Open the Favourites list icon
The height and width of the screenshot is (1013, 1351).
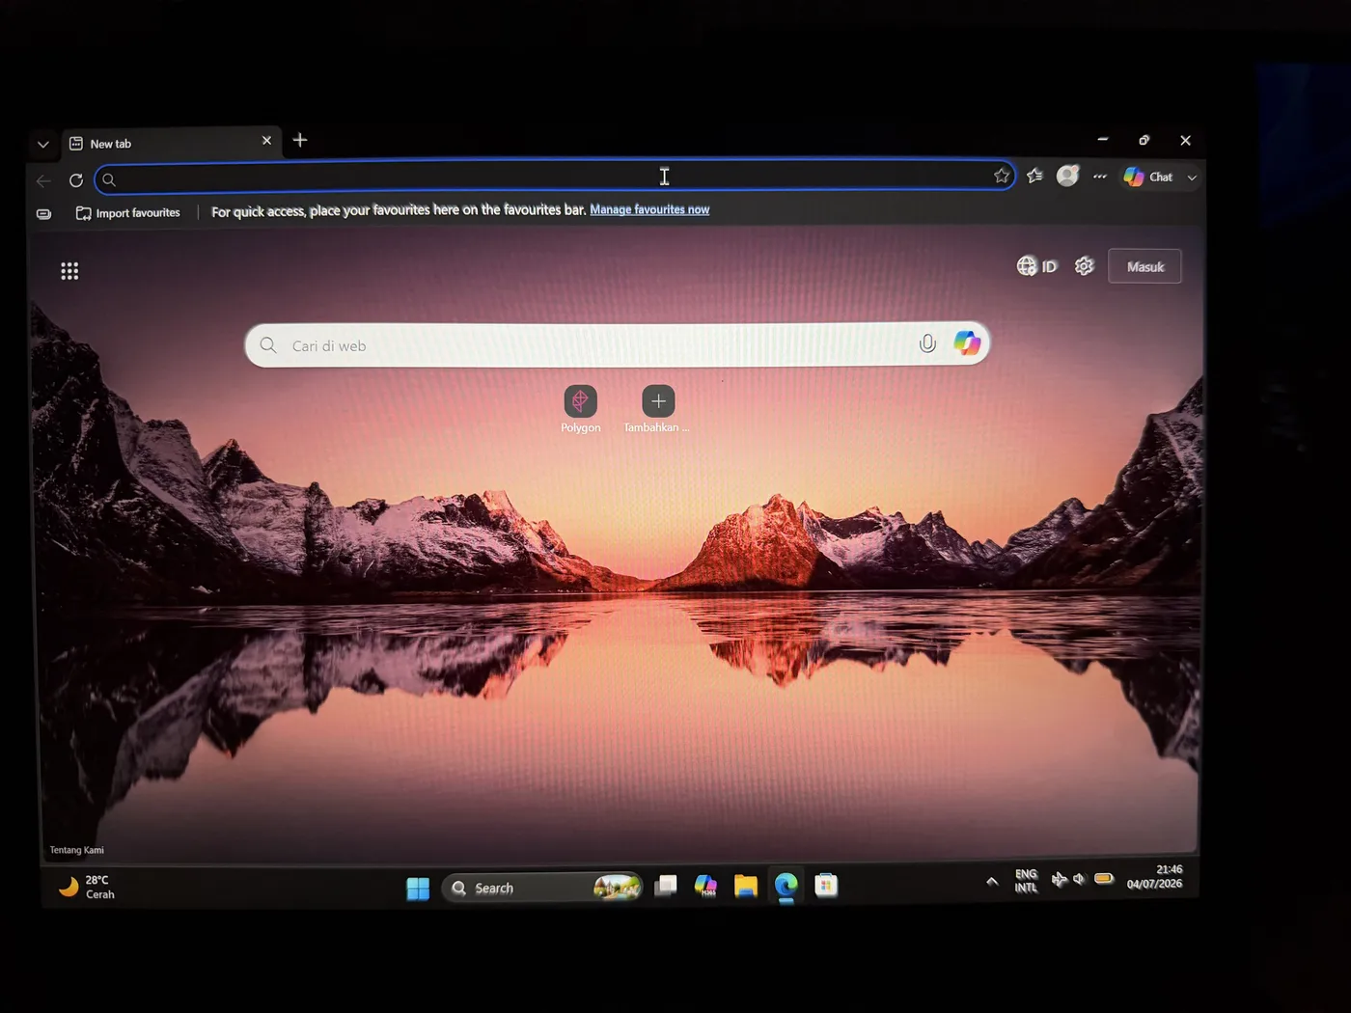pos(1034,176)
